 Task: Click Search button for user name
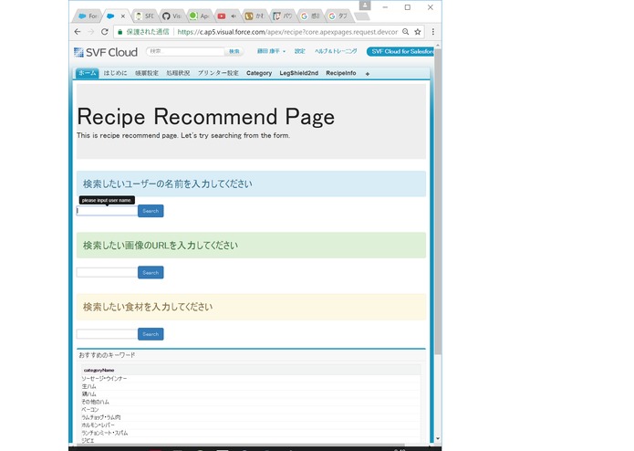[151, 211]
